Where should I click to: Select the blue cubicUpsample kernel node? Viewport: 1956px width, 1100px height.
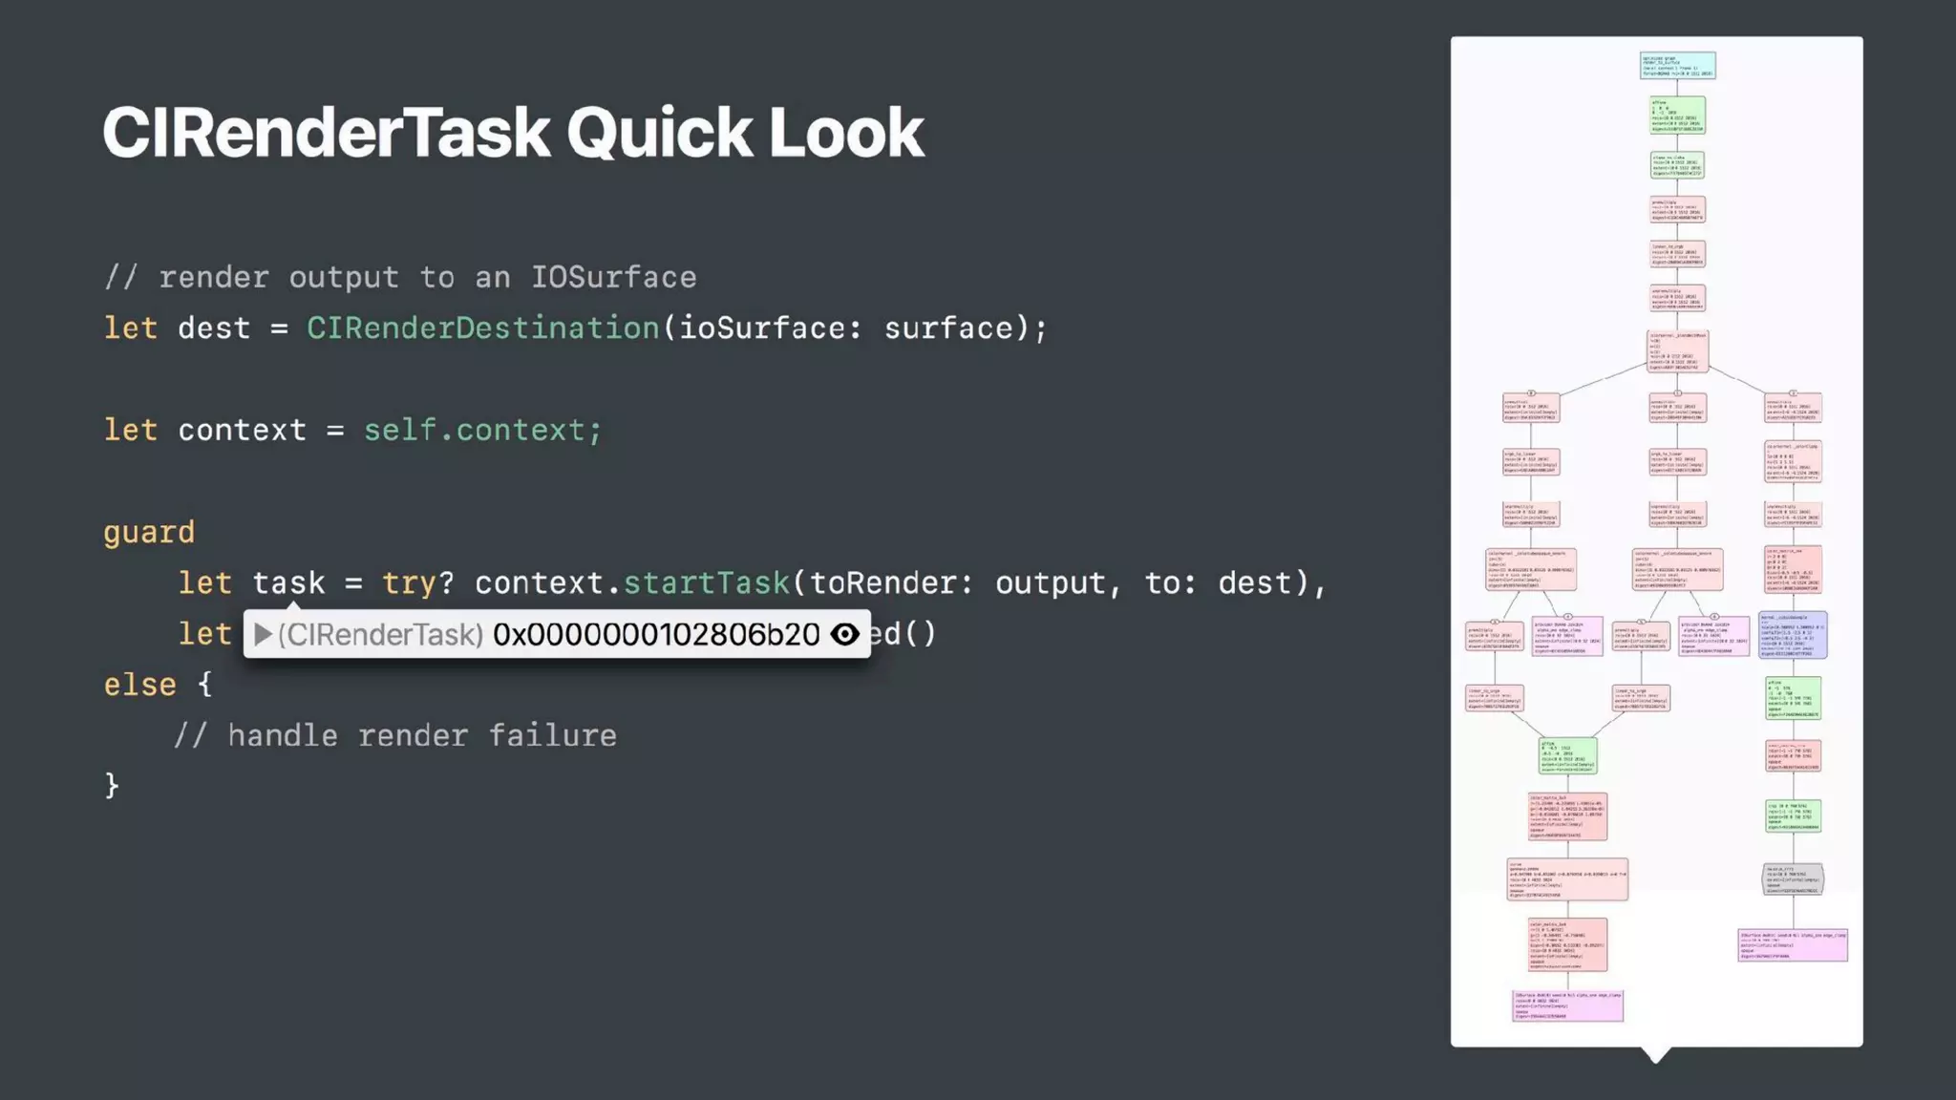pos(1793,635)
